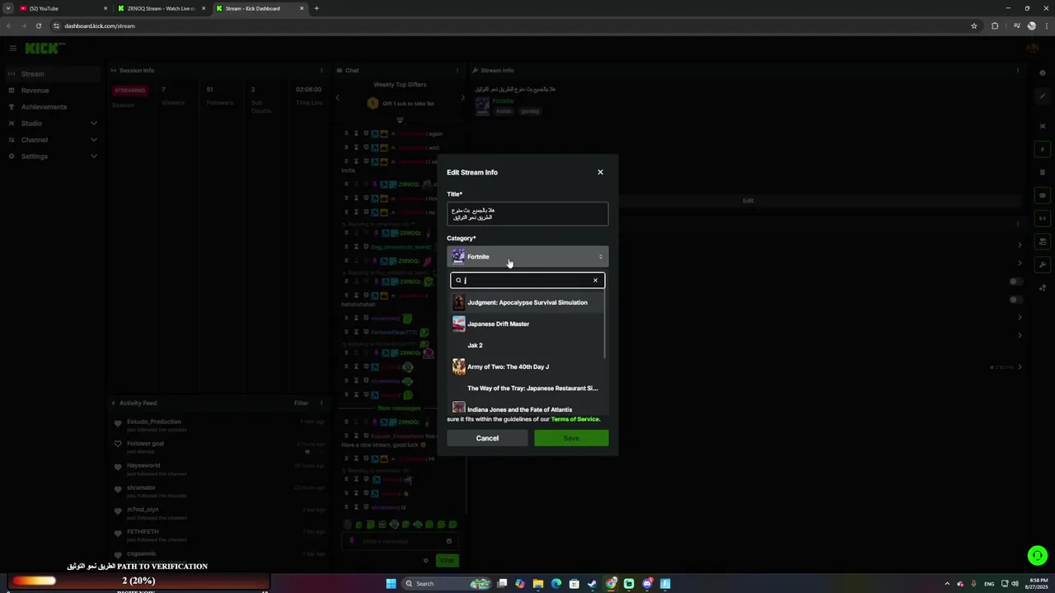Open Steam from the taskbar
Viewport: 1055px width, 593px height.
coord(592,584)
